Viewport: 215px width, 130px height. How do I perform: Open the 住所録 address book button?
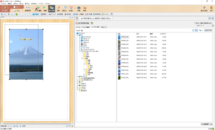pyautogui.click(x=5, y=9)
